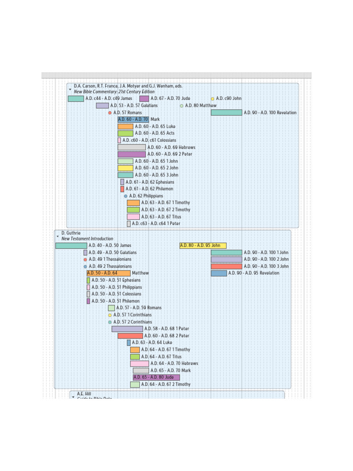Click the A.D. 57 1 Corinthians point marker
The width and height of the screenshot is (353, 471).
click(x=110, y=315)
